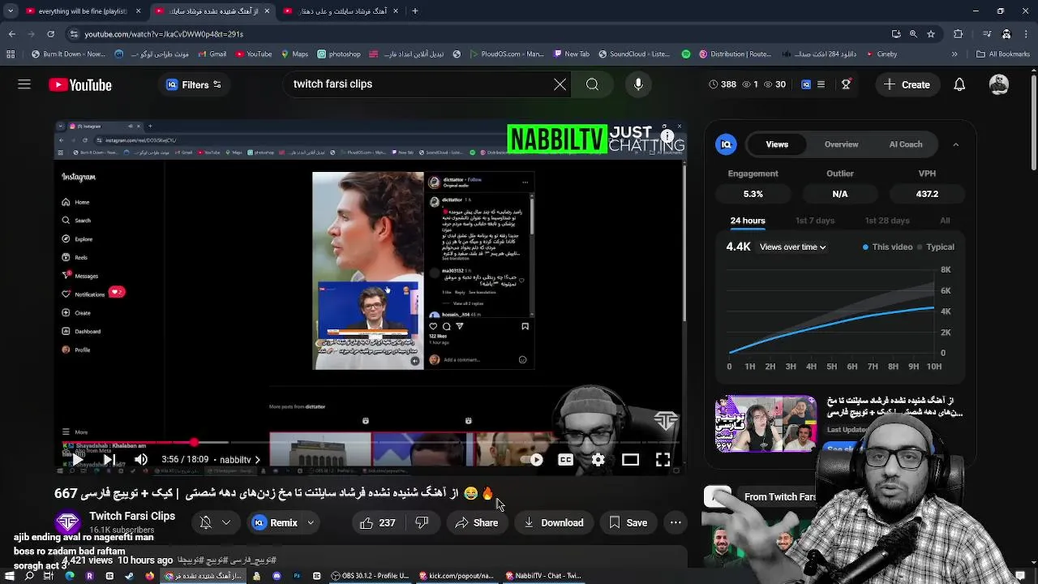Toggle the 'Typical' chart legend
This screenshot has width=1038, height=584.
coord(936,247)
